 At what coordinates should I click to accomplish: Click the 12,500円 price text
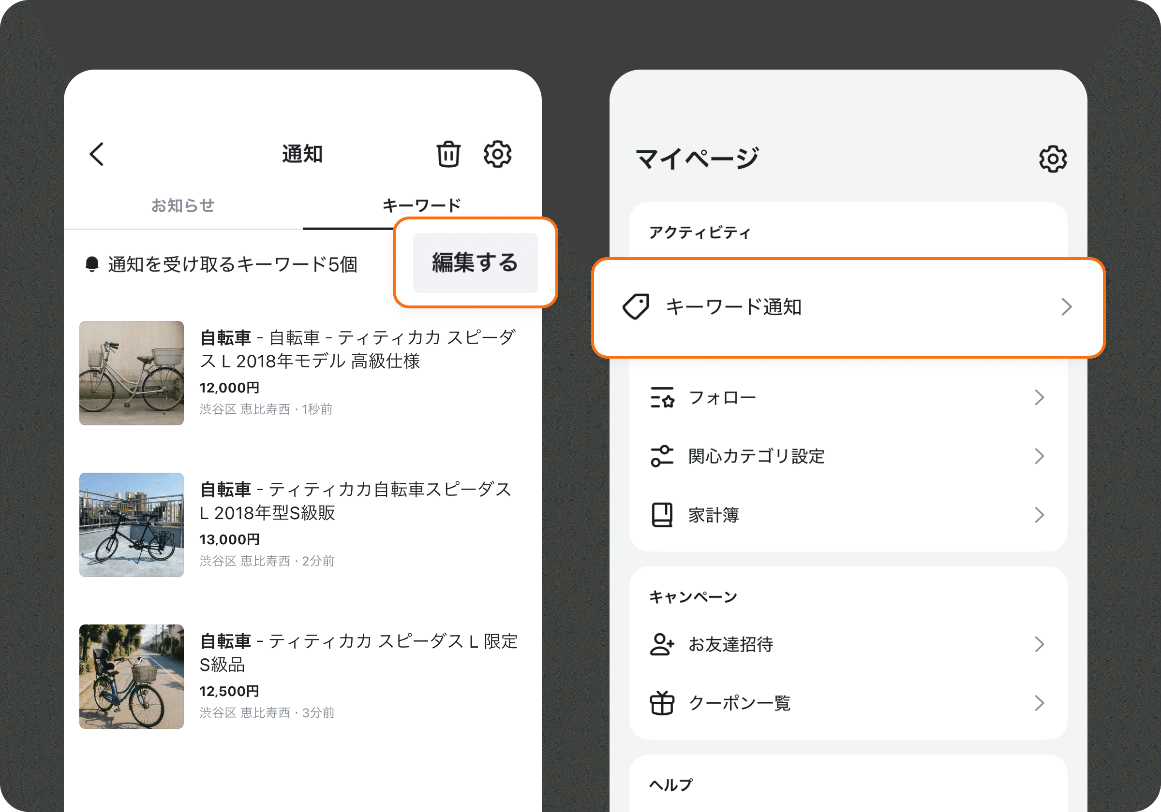click(x=230, y=691)
